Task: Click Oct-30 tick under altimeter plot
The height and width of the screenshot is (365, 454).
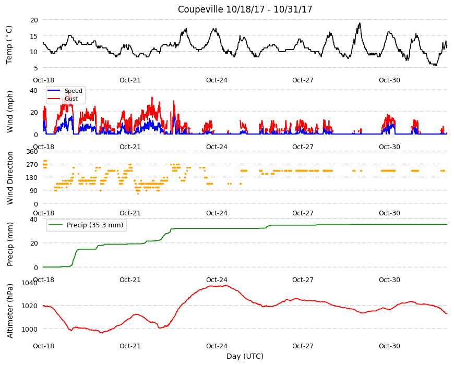Action: (x=389, y=346)
